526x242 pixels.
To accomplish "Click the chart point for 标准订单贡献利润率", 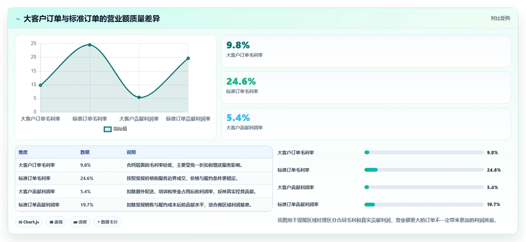I will pos(188,58).
